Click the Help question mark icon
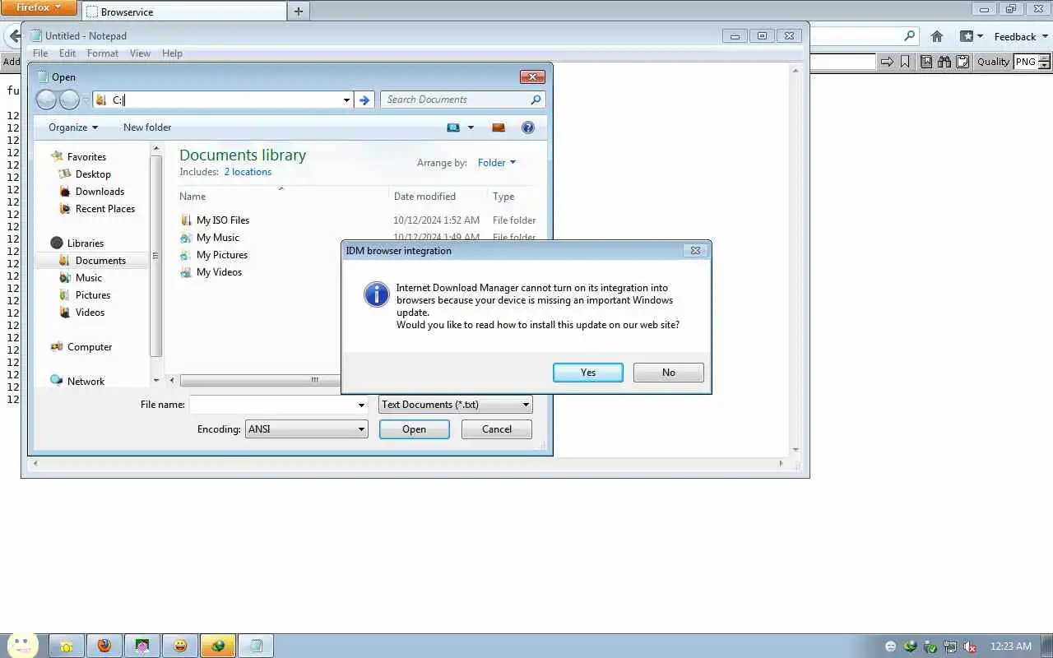The image size is (1053, 658). tap(528, 127)
